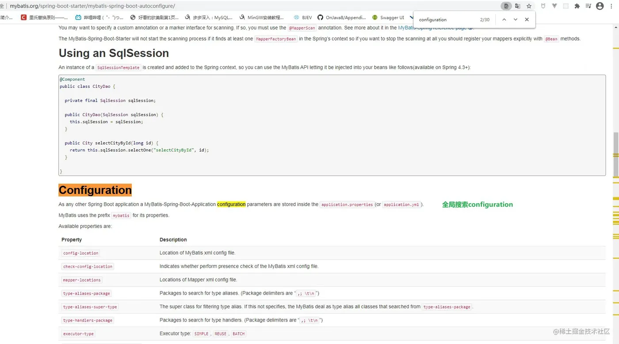Click the 'Property' column header

tap(72, 240)
